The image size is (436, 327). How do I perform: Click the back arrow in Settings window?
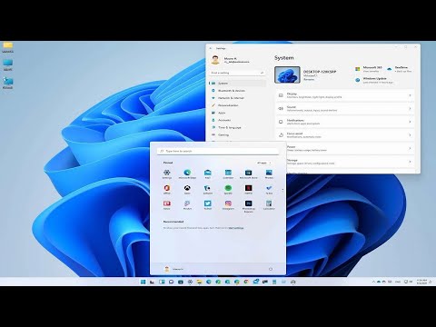tap(211, 48)
